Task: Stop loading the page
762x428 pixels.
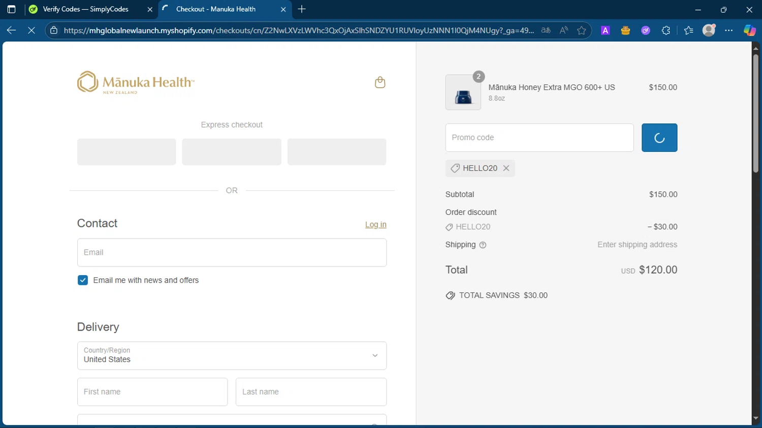Action: (31, 30)
